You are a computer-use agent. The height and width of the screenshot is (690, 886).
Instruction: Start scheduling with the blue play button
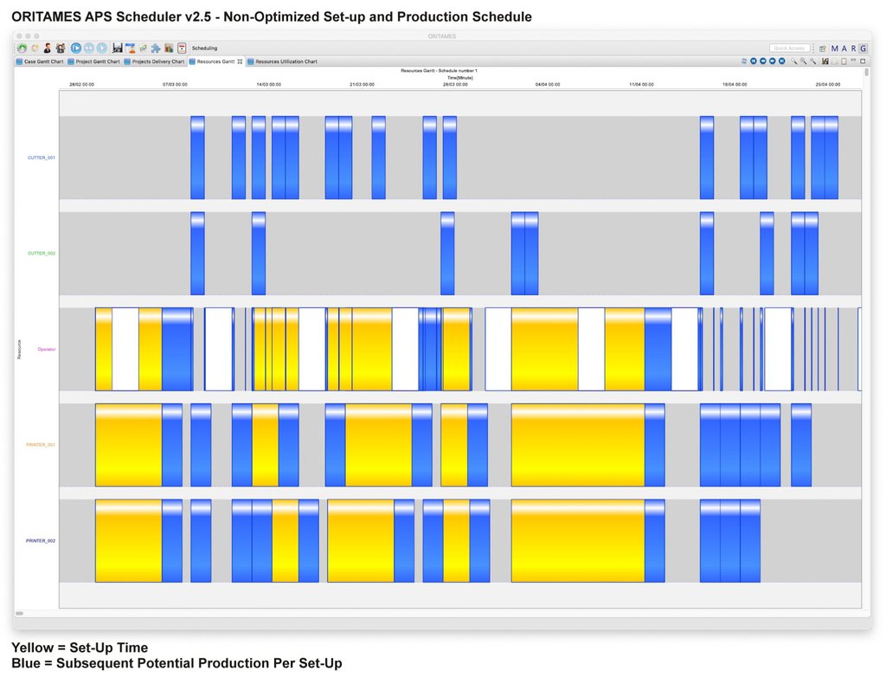[x=76, y=48]
